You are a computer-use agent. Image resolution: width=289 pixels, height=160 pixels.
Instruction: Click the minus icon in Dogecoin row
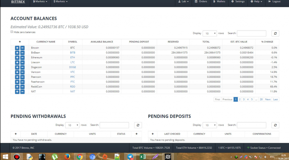pyautogui.click(x=22, y=67)
